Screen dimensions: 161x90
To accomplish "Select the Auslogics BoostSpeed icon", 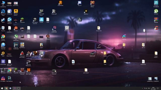I will click(x=156, y=4).
